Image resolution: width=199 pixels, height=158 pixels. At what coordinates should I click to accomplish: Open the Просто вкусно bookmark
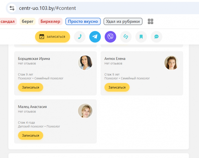coord(83,21)
